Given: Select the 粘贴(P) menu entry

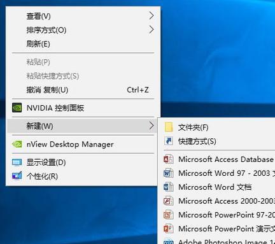Looking at the screenshot, I should pyautogui.click(x=83, y=62).
